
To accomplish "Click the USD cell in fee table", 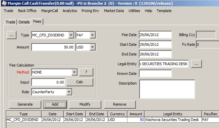I will click(117, 120).
